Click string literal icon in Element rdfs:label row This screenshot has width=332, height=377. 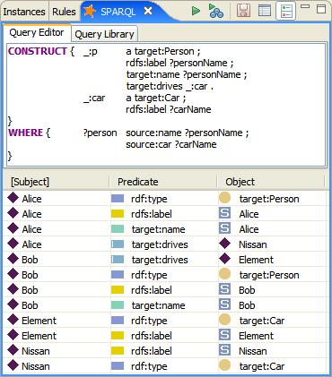pos(224,335)
